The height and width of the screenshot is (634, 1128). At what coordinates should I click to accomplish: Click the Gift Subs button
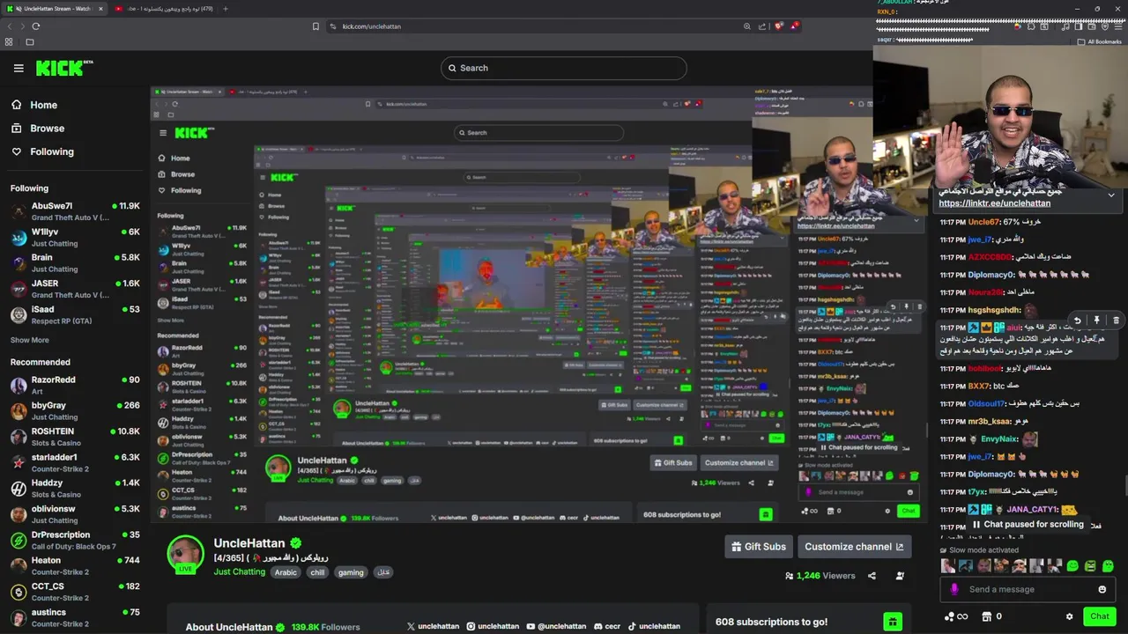(759, 547)
